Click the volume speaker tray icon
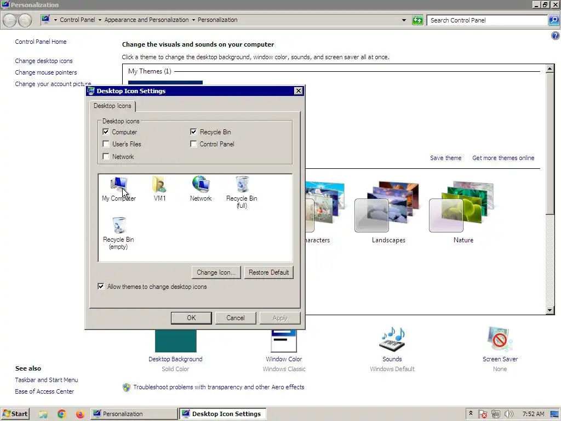The width and height of the screenshot is (561, 421). pos(509,414)
